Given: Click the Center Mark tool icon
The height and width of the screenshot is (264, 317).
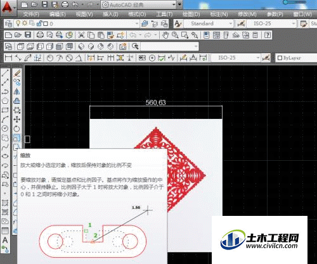Looking at the screenshot, I should point(152,58).
